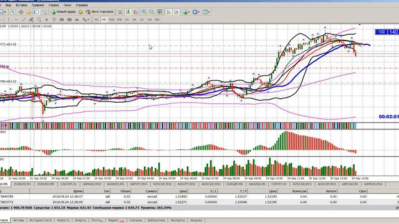Toggle the Terminal panel icon
The width and height of the screenshot is (399, 224).
pyautogui.click(x=44, y=12)
